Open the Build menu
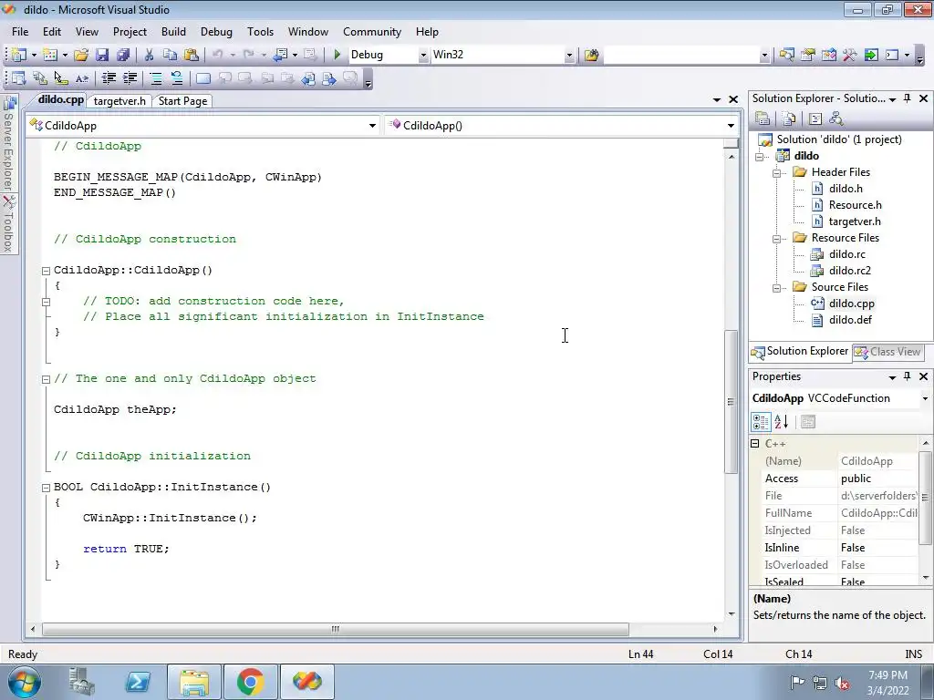 point(173,32)
